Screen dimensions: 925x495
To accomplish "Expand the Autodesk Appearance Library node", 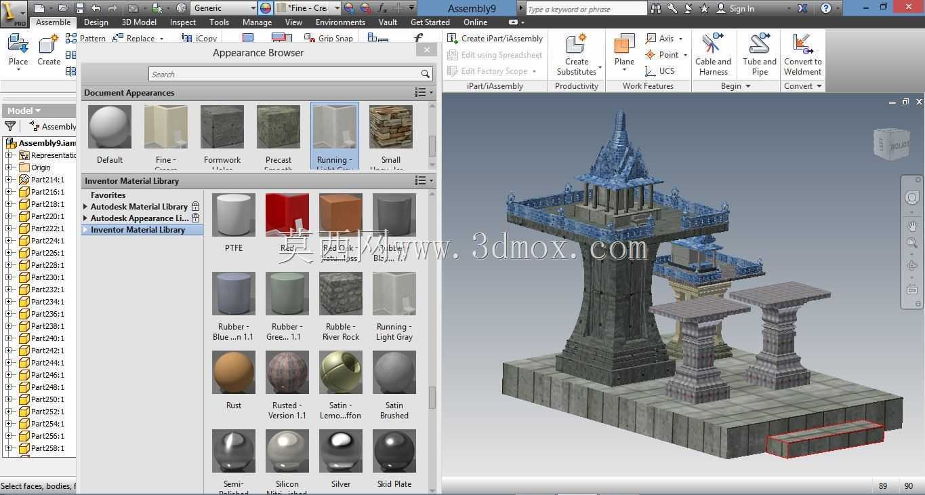I will (85, 218).
